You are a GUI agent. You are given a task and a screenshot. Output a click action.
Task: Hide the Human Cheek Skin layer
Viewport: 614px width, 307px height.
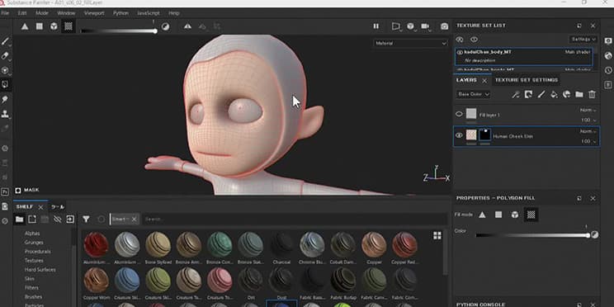pyautogui.click(x=460, y=135)
